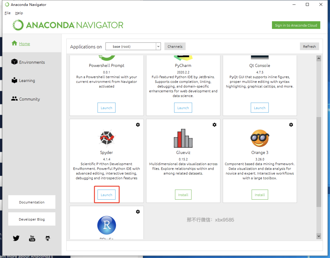Open Orange 3 gear options menu

(x=291, y=125)
